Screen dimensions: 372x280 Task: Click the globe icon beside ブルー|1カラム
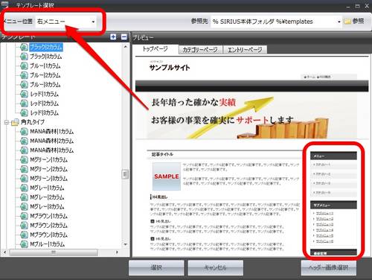pos(24,66)
